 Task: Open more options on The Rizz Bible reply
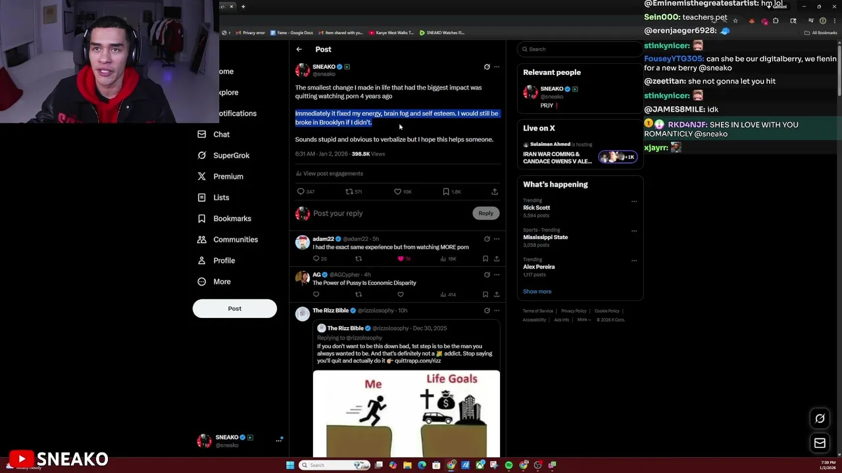pyautogui.click(x=497, y=311)
